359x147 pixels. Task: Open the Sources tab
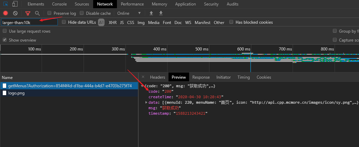pyautogui.click(x=82, y=4)
